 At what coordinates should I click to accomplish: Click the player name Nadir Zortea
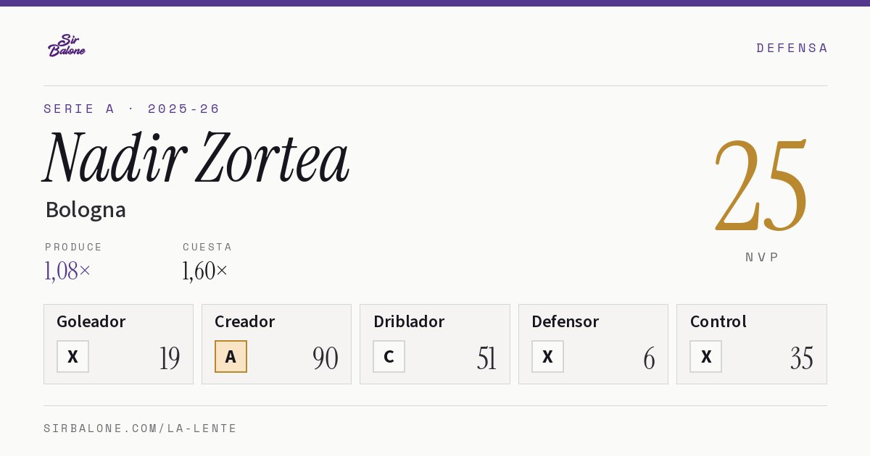(x=196, y=158)
